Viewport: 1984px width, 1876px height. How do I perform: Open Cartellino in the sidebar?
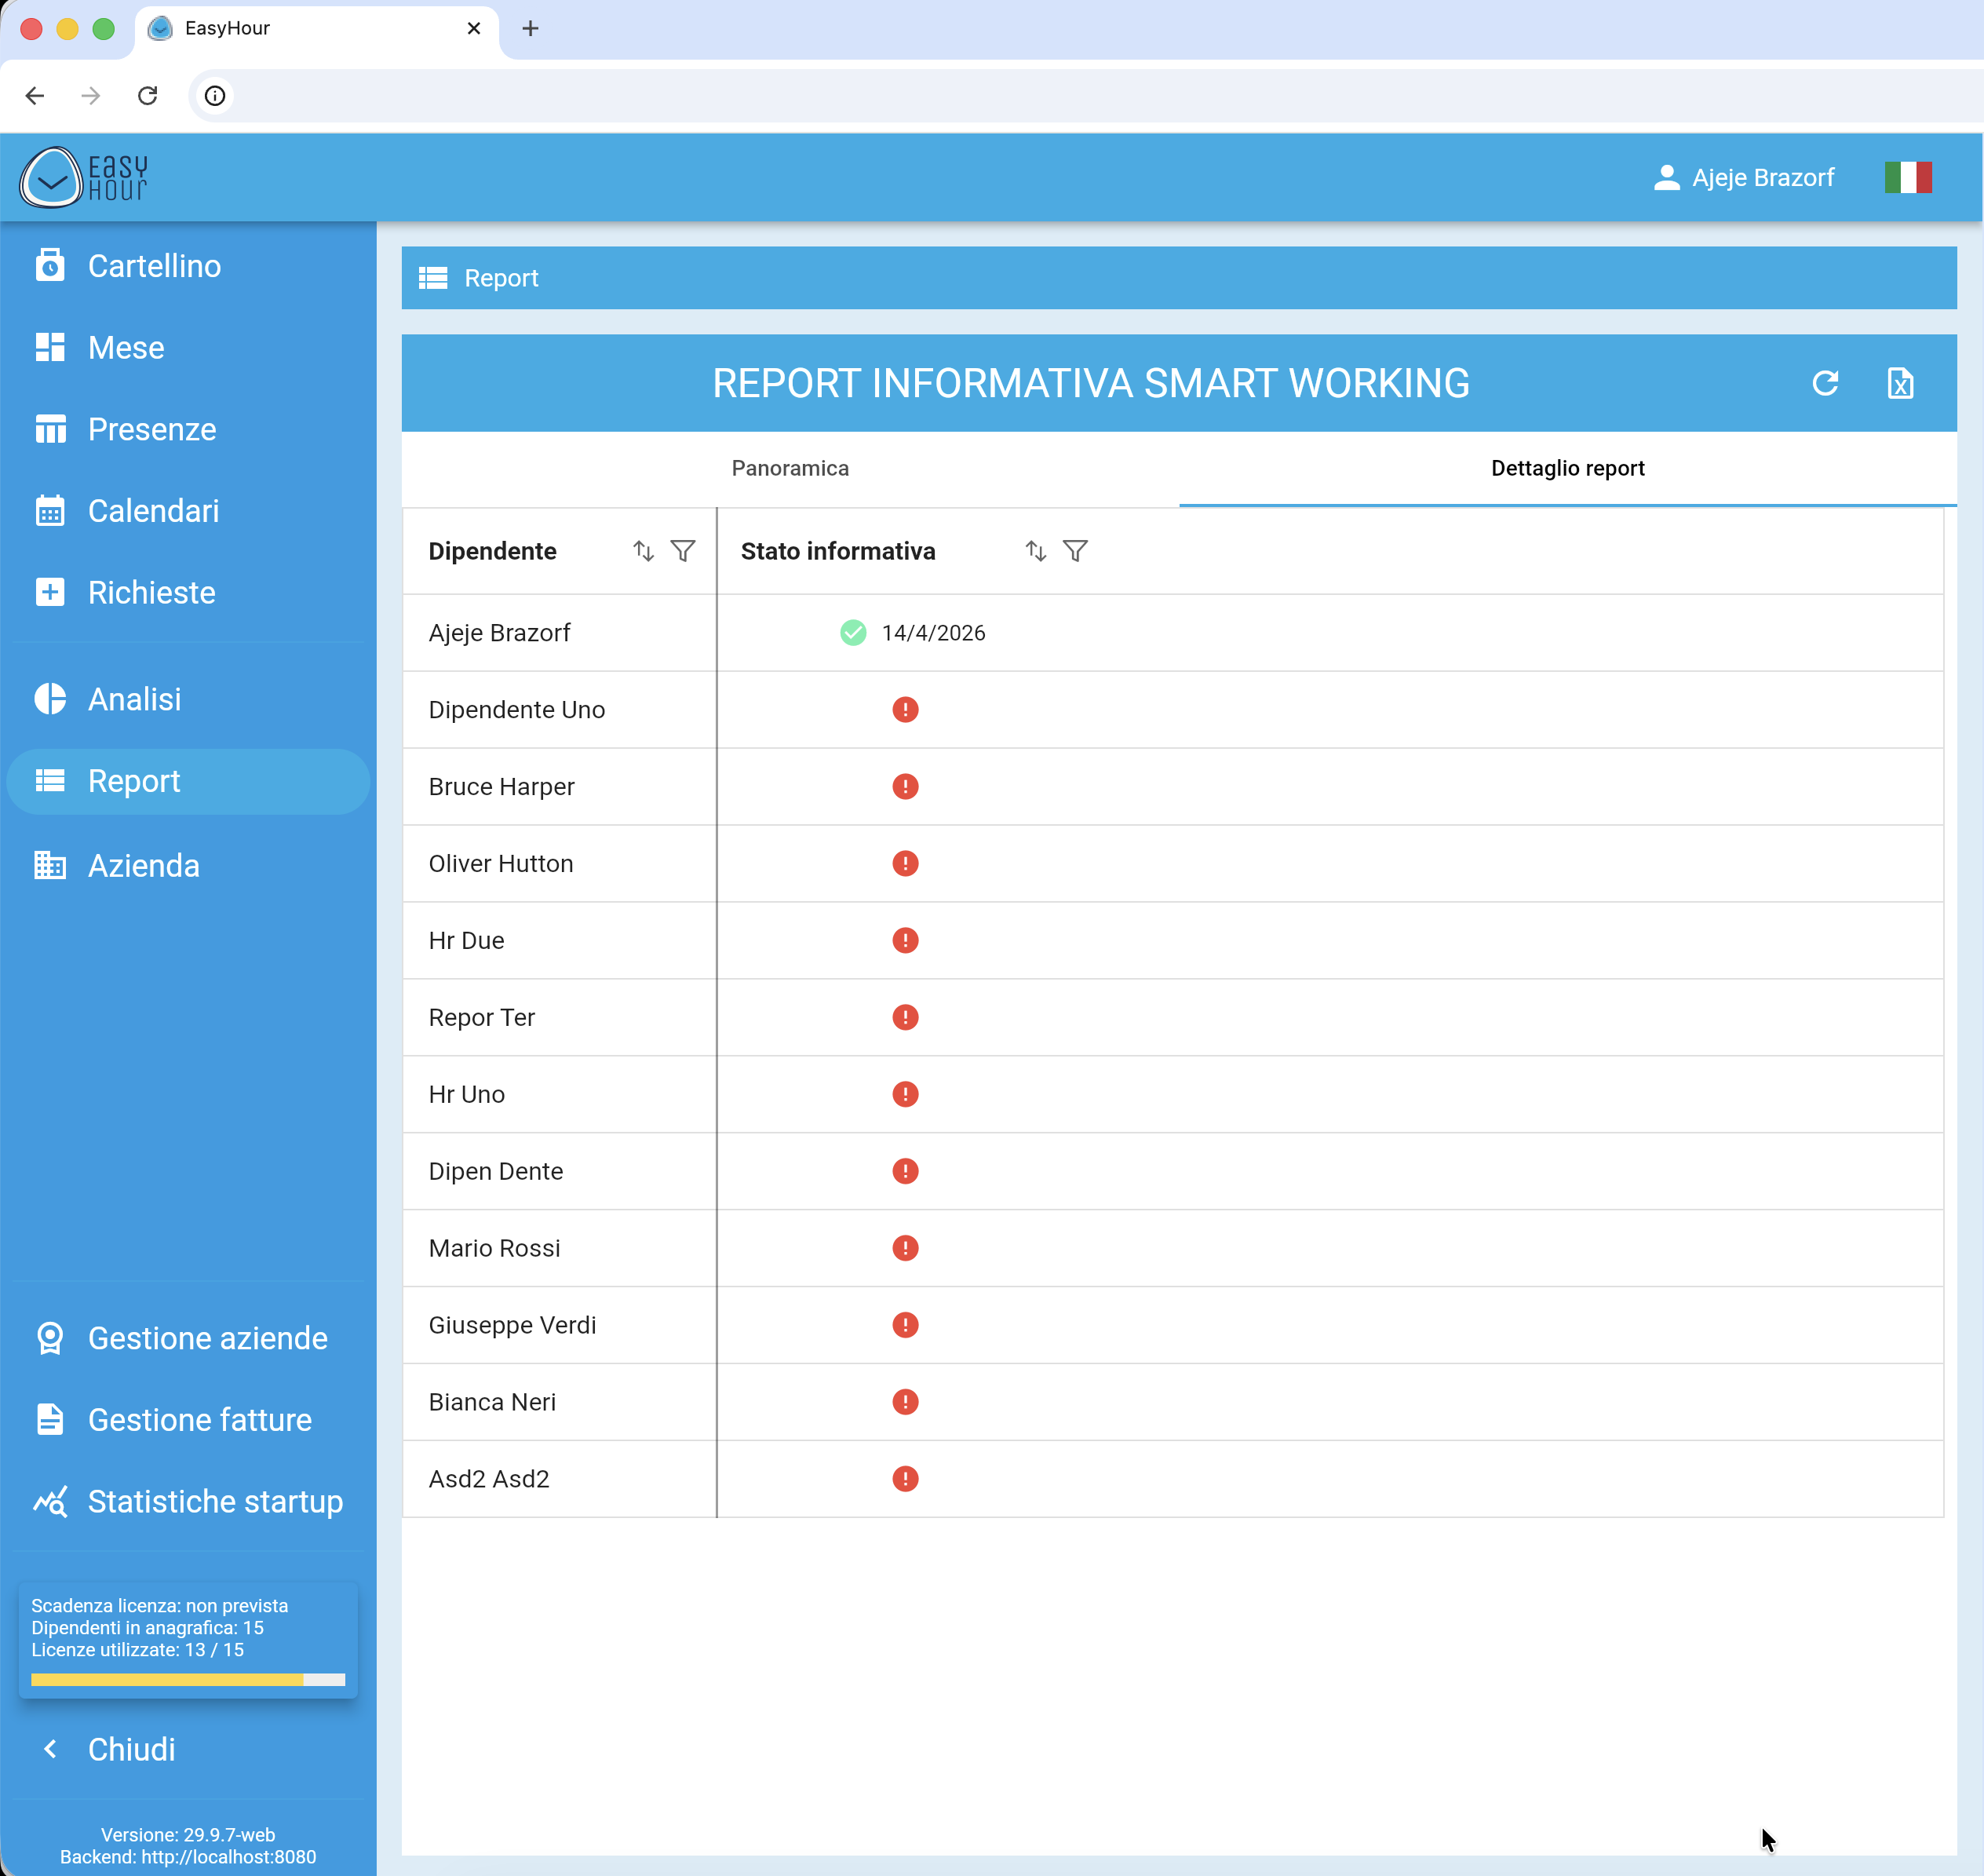[x=154, y=266]
